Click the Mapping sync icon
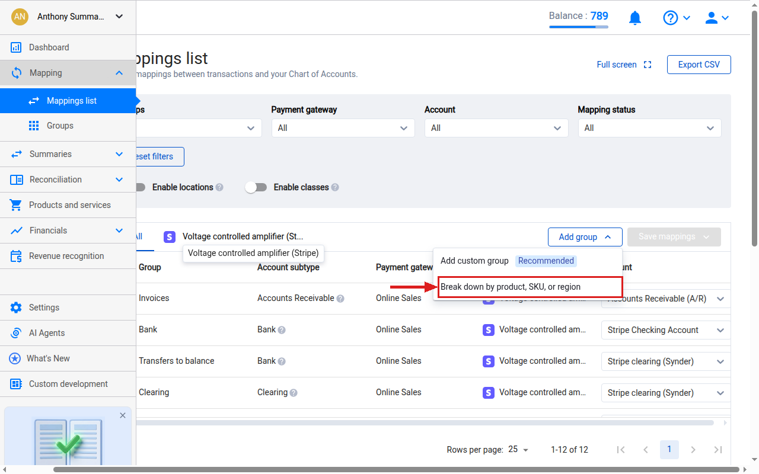This screenshot has width=759, height=474. tap(17, 73)
